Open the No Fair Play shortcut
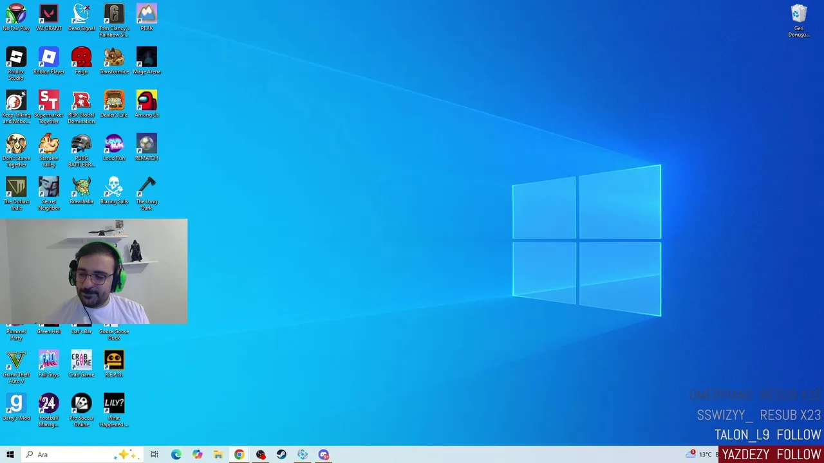The height and width of the screenshot is (463, 824). 16,17
